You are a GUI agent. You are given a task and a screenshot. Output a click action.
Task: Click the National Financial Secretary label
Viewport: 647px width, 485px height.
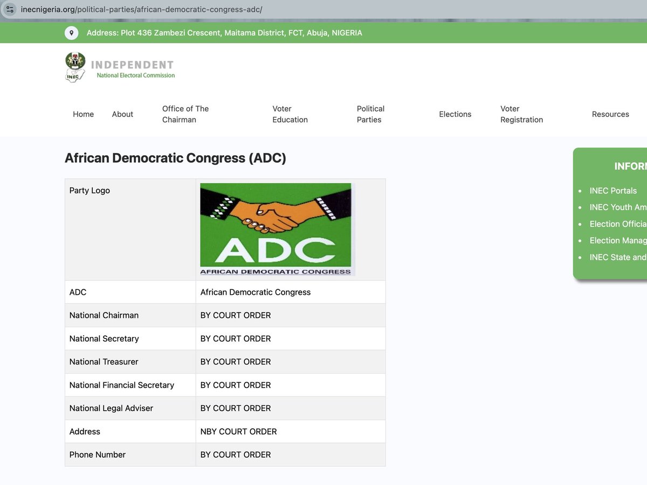(x=122, y=385)
